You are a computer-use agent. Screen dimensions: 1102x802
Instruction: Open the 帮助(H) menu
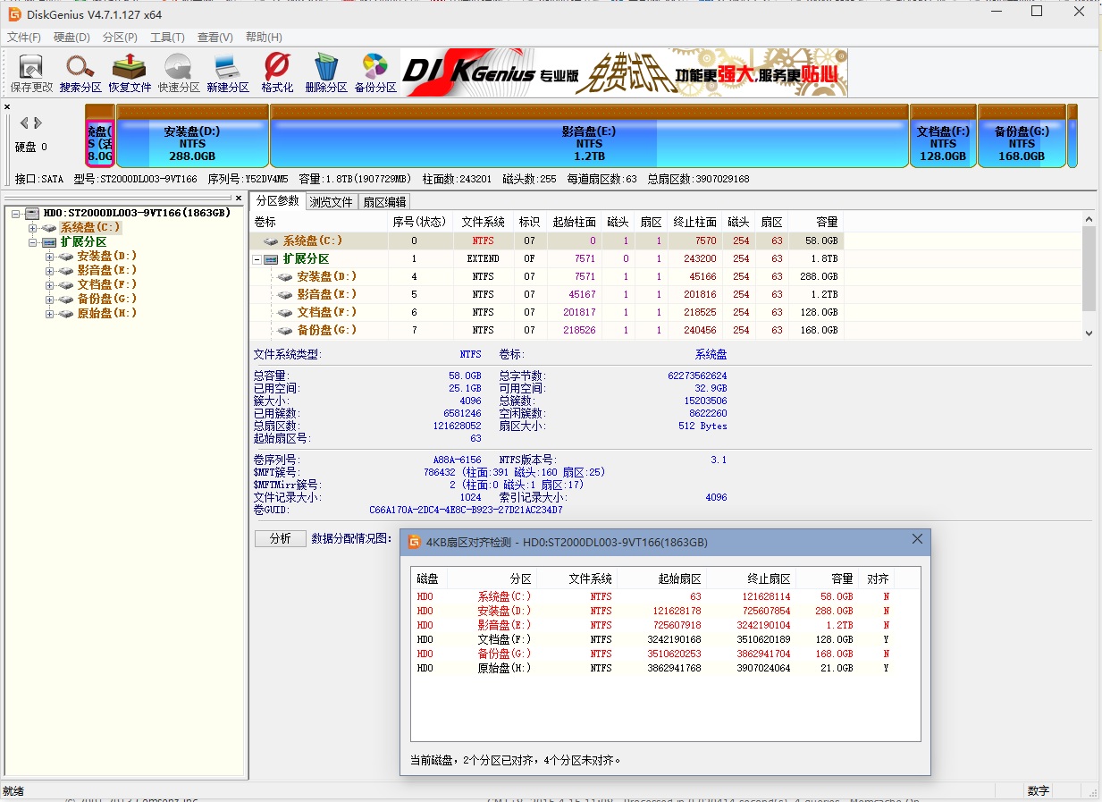[264, 37]
